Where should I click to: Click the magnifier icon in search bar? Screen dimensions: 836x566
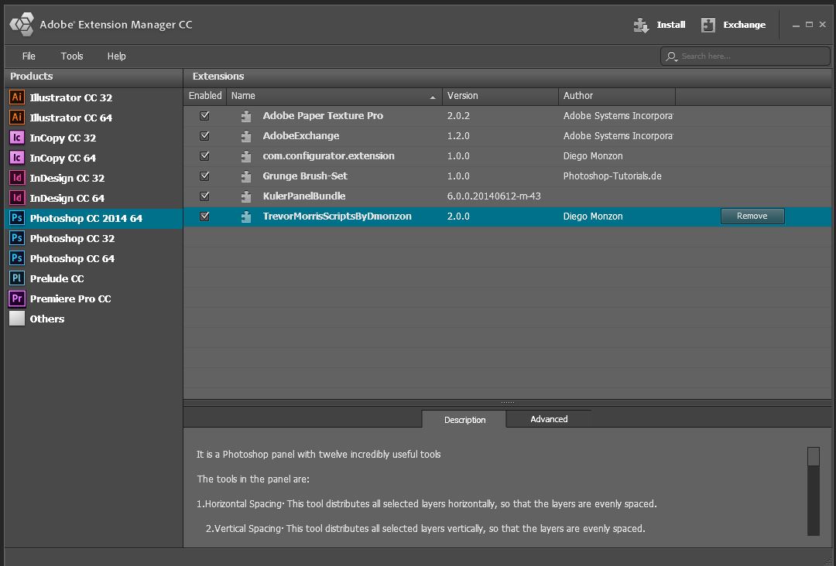[672, 56]
